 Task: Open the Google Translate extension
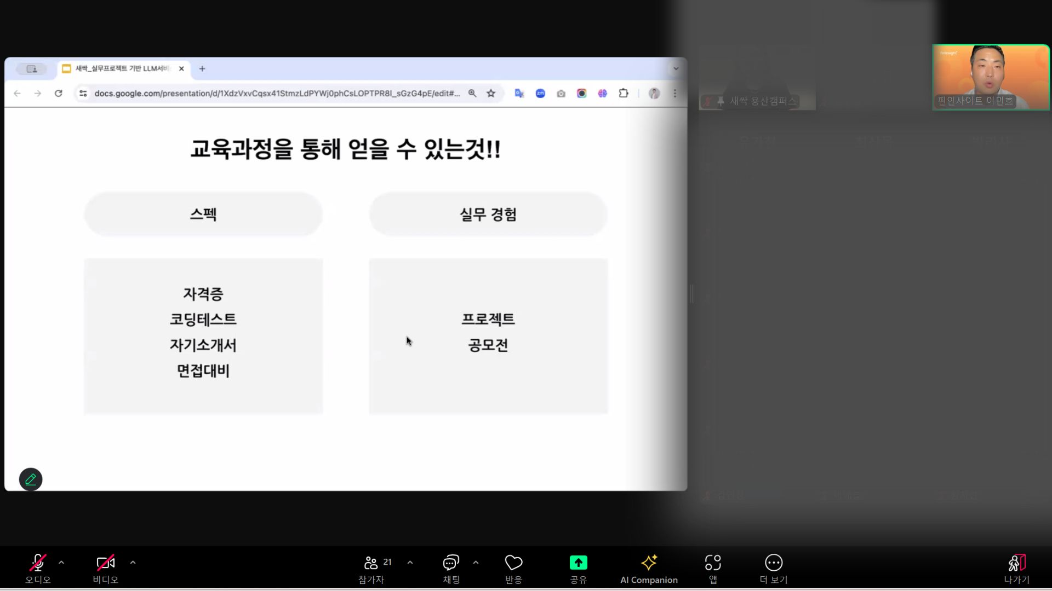coord(519,94)
